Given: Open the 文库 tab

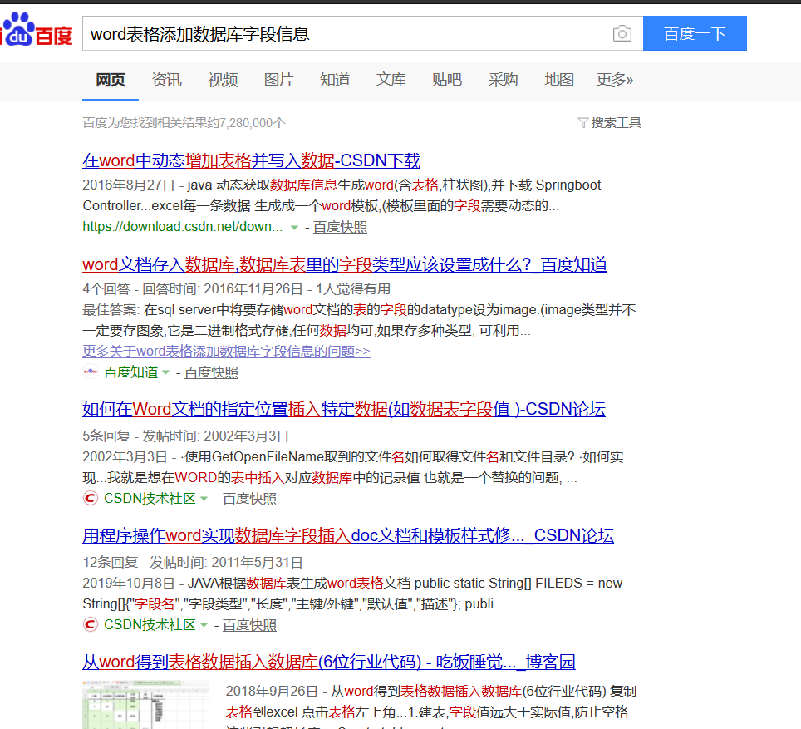Looking at the screenshot, I should pyautogui.click(x=391, y=80).
